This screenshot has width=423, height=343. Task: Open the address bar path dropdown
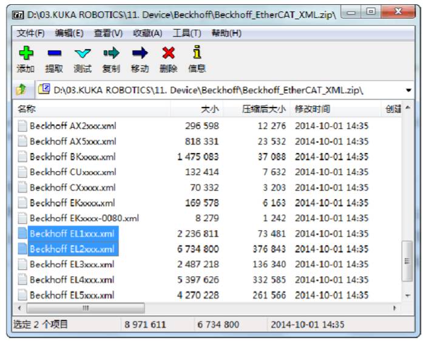click(x=408, y=90)
